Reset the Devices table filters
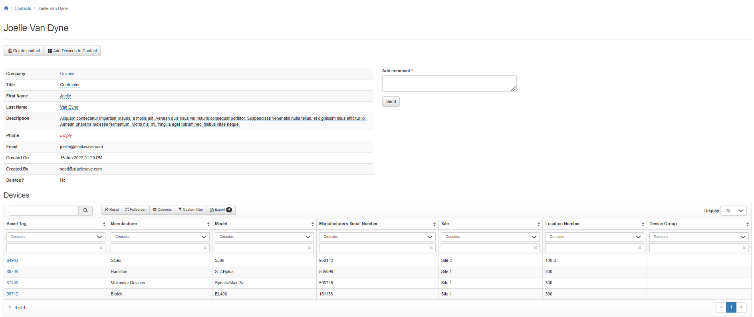This screenshot has width=754, height=317. click(112, 210)
